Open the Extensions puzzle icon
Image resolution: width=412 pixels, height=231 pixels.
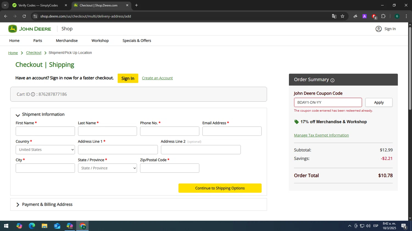click(x=383, y=16)
